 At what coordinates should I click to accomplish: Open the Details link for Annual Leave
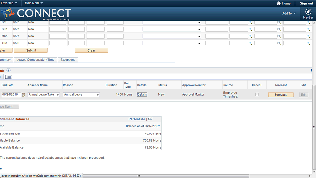tap(142, 94)
